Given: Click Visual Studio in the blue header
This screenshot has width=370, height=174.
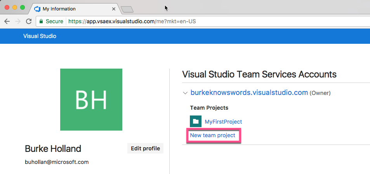Looking at the screenshot, I should click(x=40, y=36).
